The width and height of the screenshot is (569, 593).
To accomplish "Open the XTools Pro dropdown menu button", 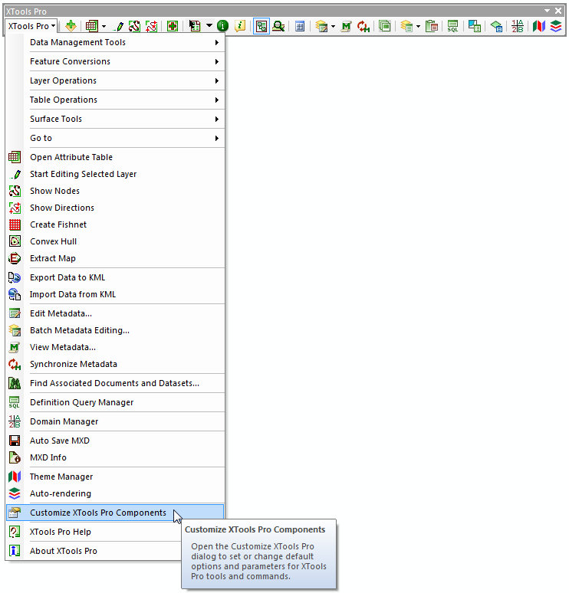I will point(31,26).
